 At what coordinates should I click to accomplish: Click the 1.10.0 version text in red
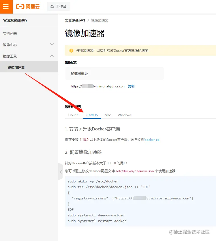click(x=84, y=140)
